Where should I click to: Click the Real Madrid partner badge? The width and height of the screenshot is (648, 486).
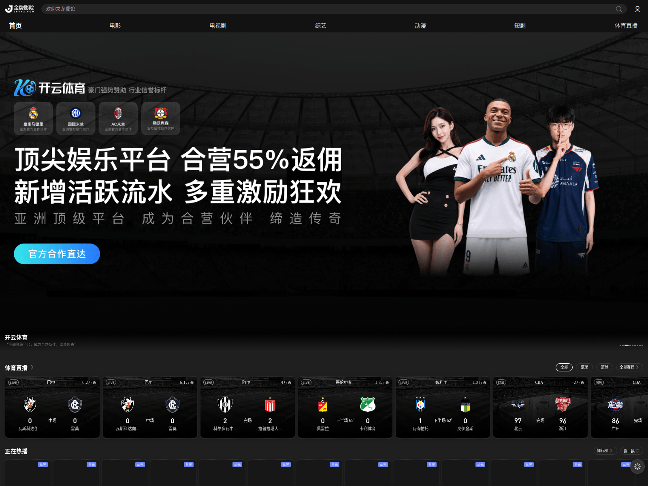(x=33, y=119)
